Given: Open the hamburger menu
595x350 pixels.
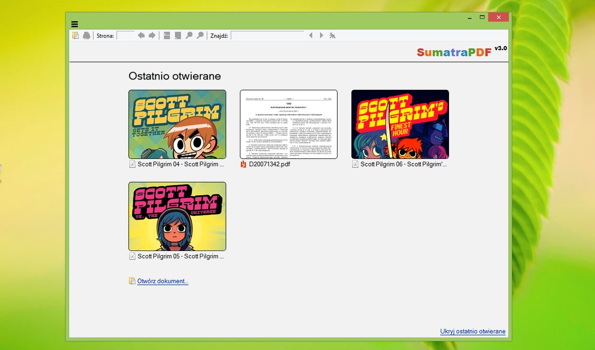Looking at the screenshot, I should [x=75, y=24].
